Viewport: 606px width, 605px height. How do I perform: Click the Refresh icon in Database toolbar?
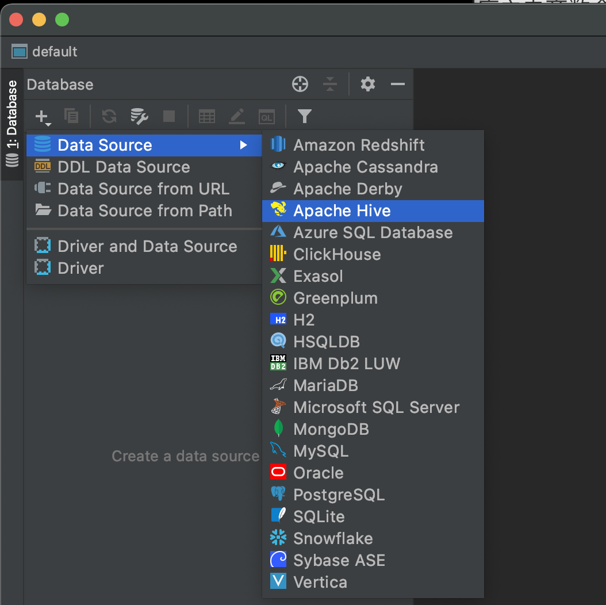109,116
